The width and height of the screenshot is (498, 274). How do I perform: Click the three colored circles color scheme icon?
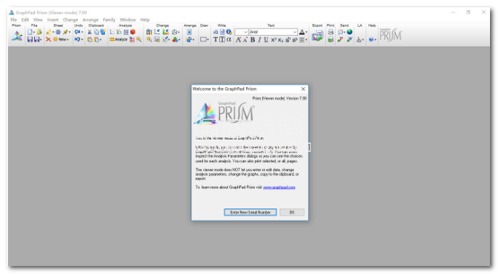click(x=175, y=40)
